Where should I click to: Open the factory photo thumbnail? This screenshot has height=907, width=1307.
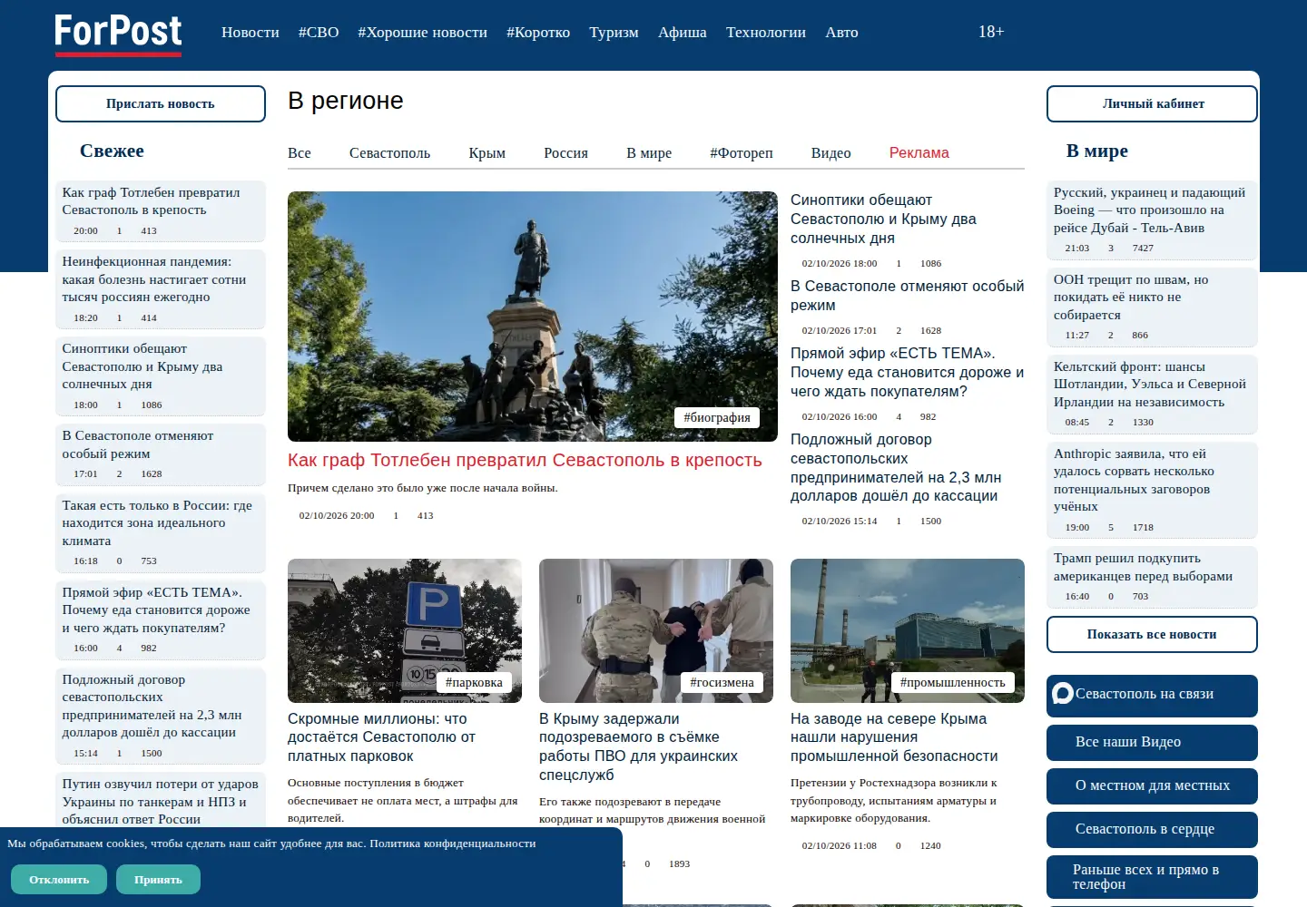click(908, 630)
